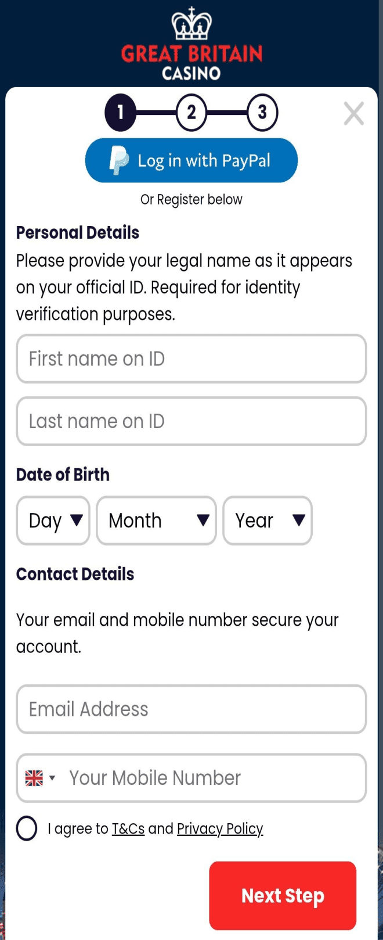Open the Year dropdown
The width and height of the screenshot is (383, 940).
click(x=267, y=521)
